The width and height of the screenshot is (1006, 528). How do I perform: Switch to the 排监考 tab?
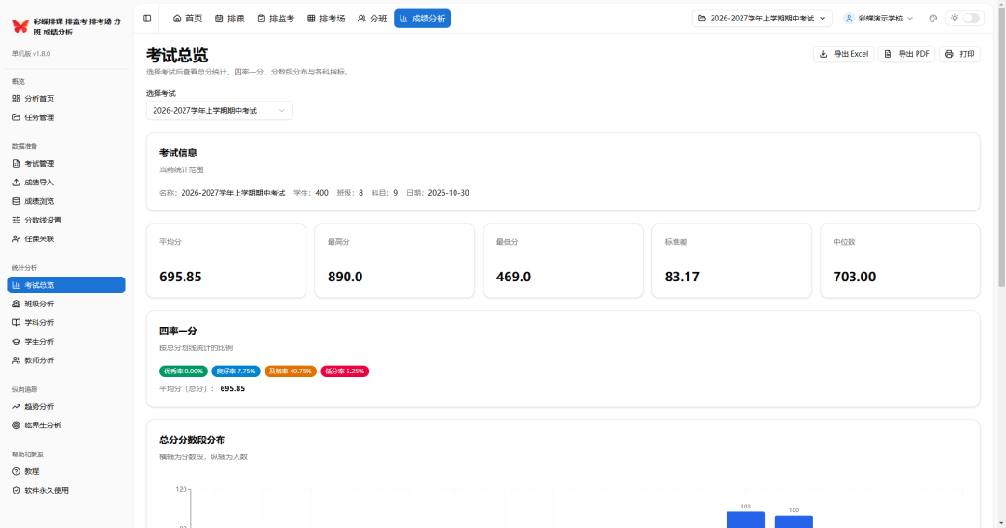(276, 19)
